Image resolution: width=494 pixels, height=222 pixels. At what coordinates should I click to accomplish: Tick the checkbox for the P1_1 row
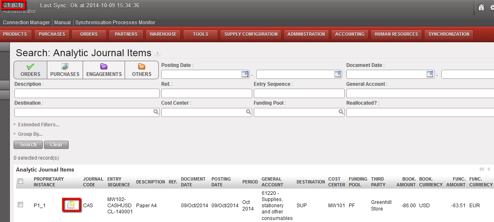point(20,205)
